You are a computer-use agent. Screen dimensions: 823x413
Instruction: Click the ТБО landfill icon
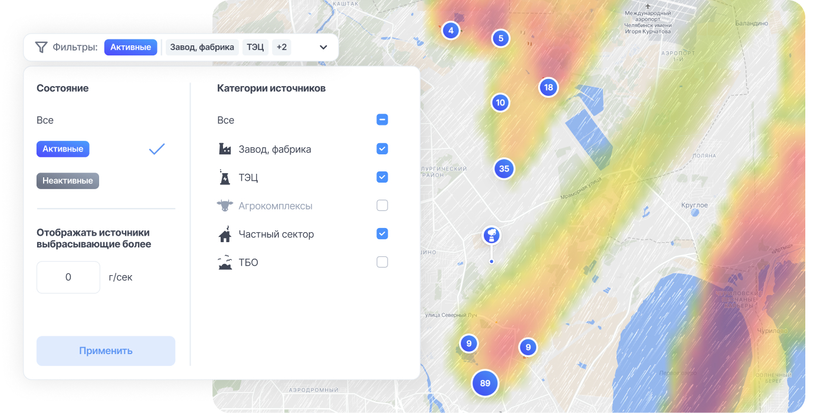[x=225, y=263]
